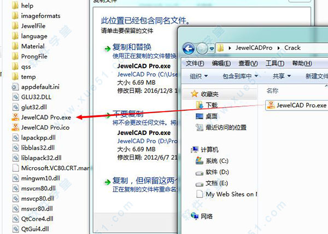Choose the 复制和替换 option
328x234 pixels.
tap(132, 47)
